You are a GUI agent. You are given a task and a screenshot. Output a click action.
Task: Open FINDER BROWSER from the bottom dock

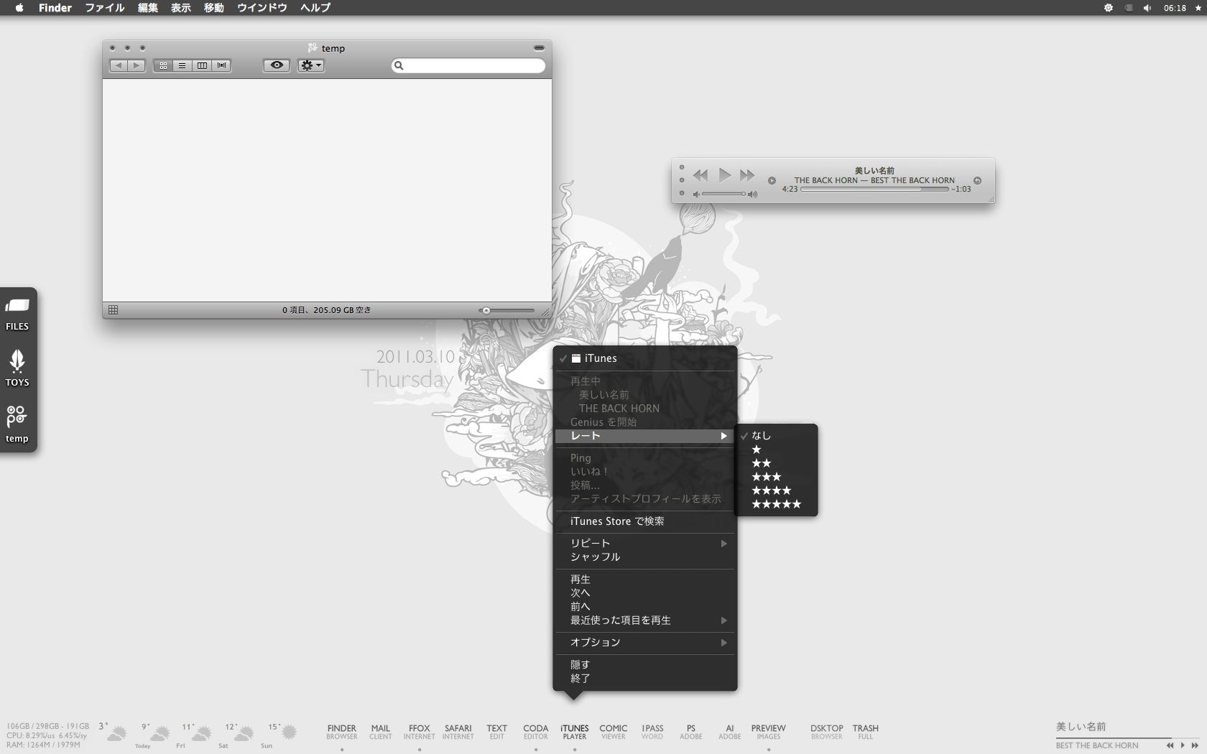coord(342,732)
